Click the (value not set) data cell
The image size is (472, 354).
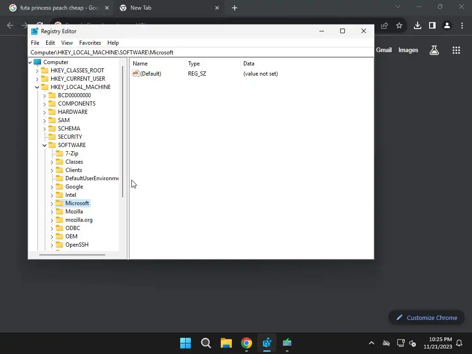coord(260,74)
